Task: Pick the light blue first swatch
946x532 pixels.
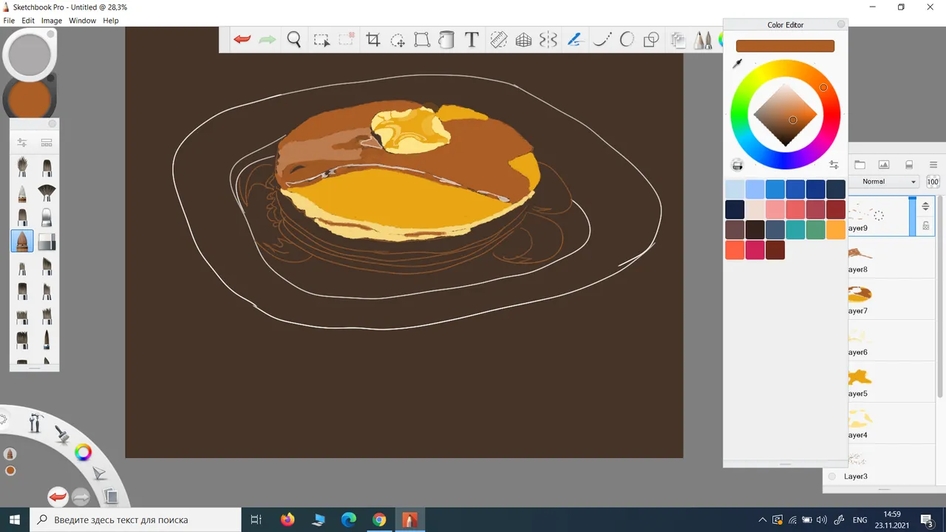Action: pos(735,189)
